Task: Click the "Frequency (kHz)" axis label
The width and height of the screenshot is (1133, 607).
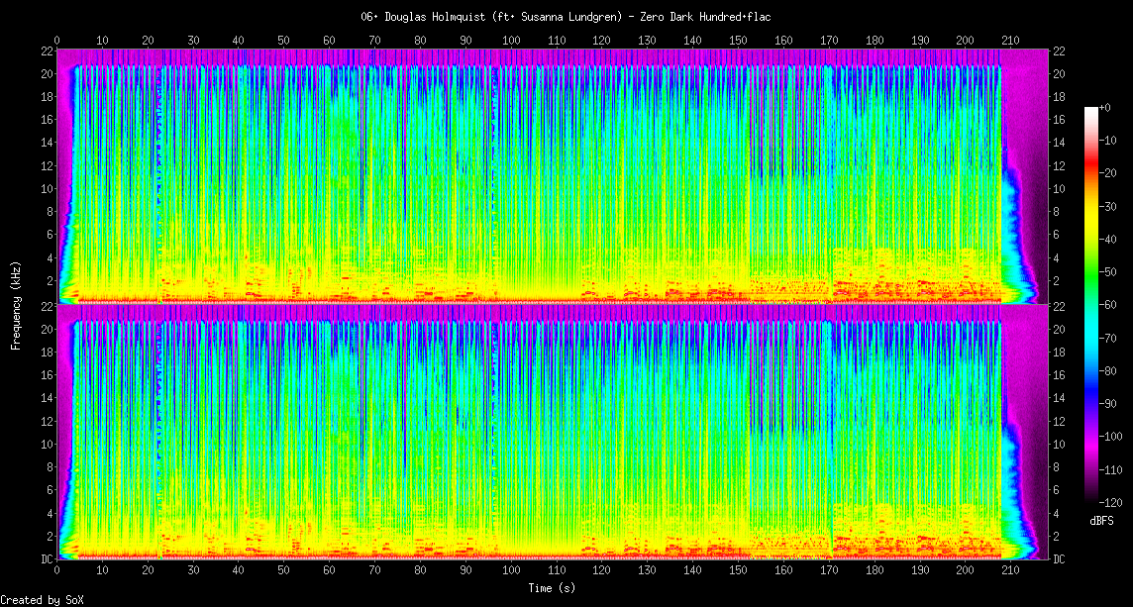Action: pyautogui.click(x=16, y=304)
